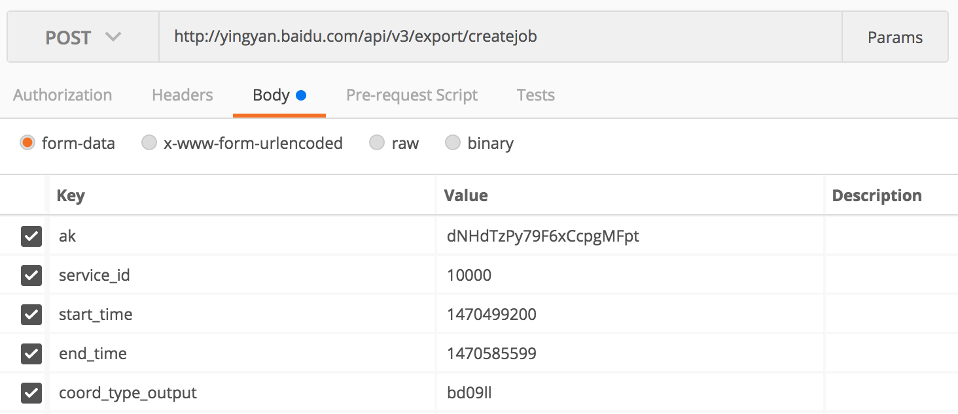Select the raw body option

[x=377, y=143]
